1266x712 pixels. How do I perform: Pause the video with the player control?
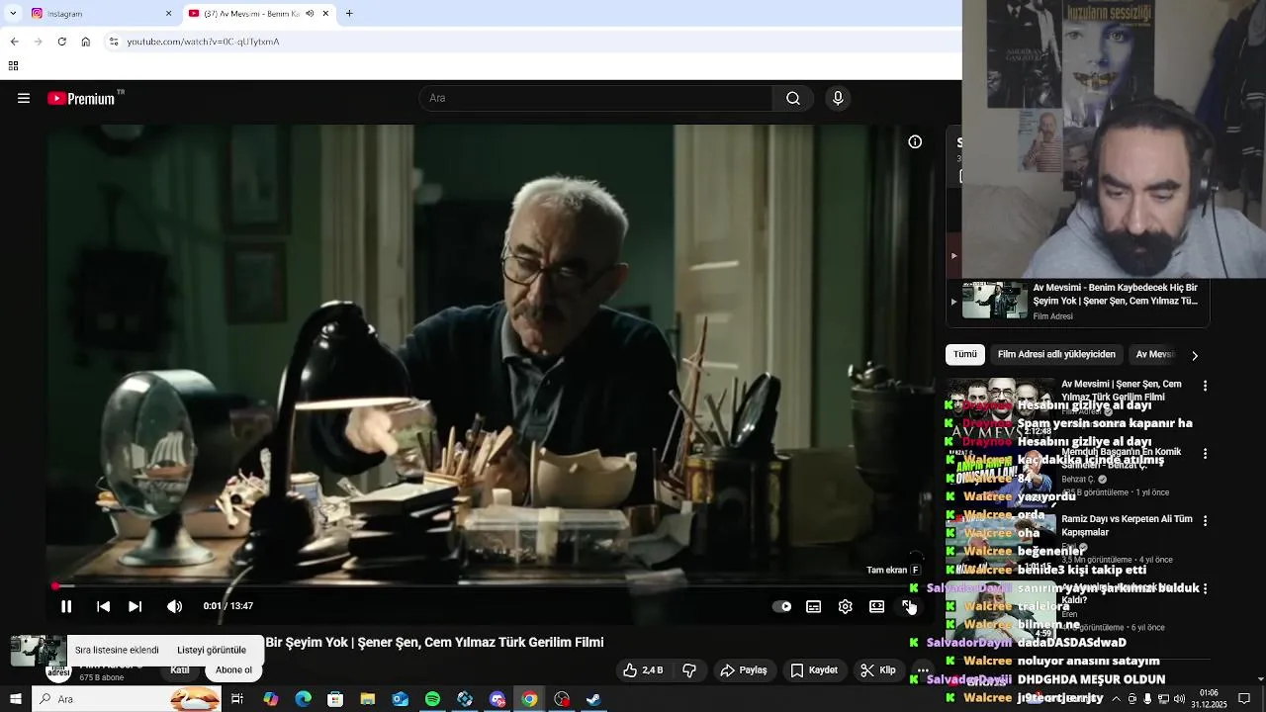tap(66, 606)
